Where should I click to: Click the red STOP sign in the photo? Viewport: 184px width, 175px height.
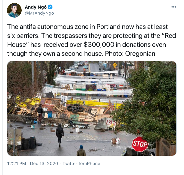coord(140,144)
